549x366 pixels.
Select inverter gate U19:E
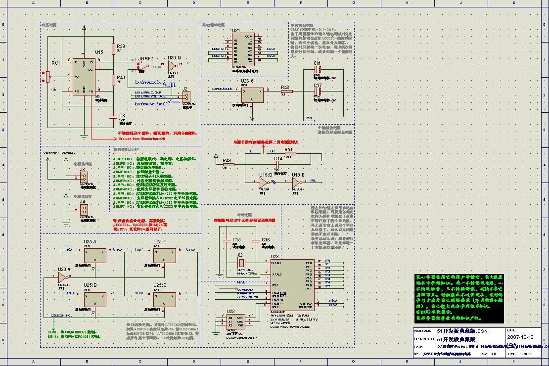click(x=297, y=182)
